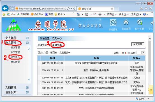
Task: Open 发文：网络中心通知测试1
Action: [96, 70]
